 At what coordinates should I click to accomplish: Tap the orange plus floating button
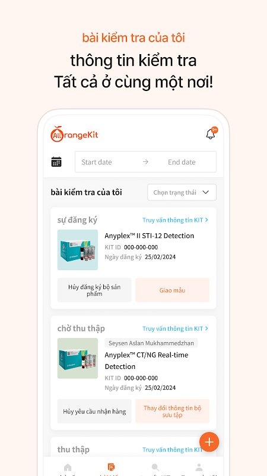(x=209, y=442)
